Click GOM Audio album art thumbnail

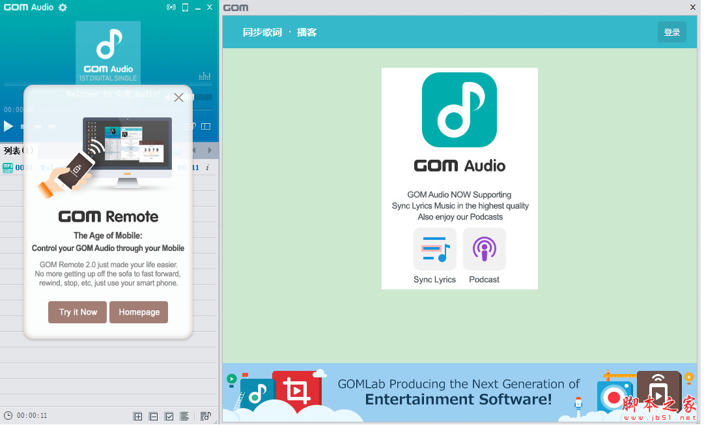(107, 53)
